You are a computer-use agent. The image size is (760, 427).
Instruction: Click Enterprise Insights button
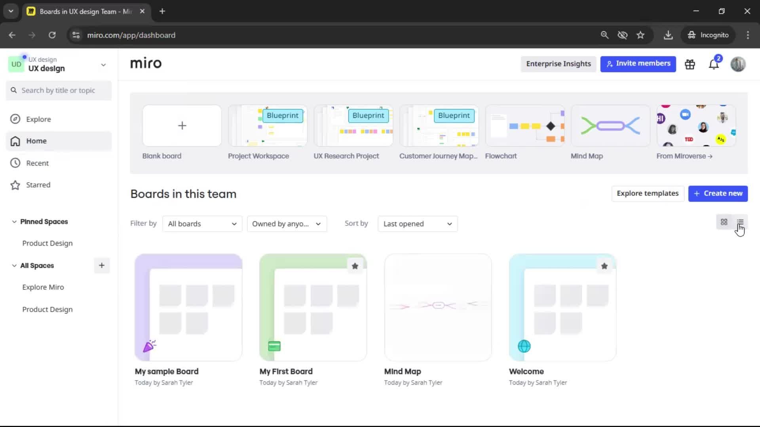click(559, 64)
